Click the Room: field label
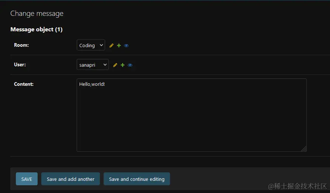Screen dimensions: 330x193 pyautogui.click(x=21, y=45)
